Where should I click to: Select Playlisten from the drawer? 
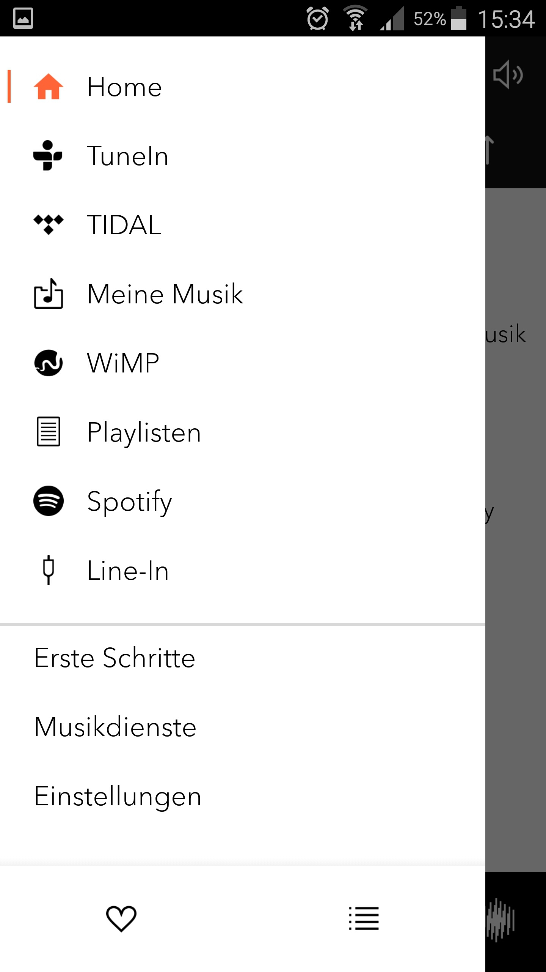click(x=243, y=432)
